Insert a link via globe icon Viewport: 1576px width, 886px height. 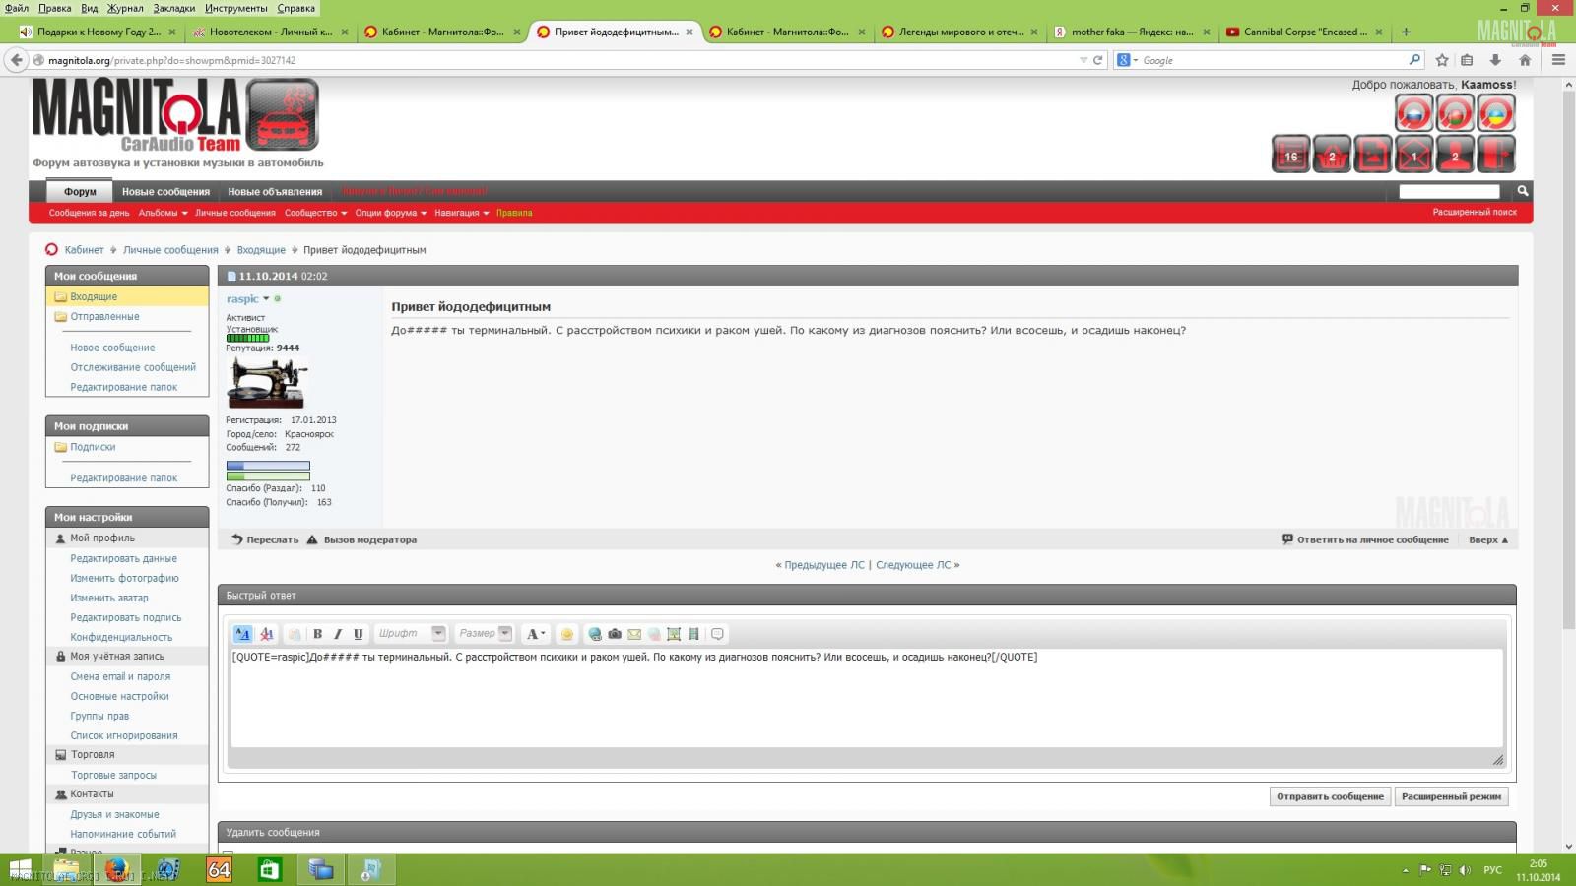(x=594, y=634)
